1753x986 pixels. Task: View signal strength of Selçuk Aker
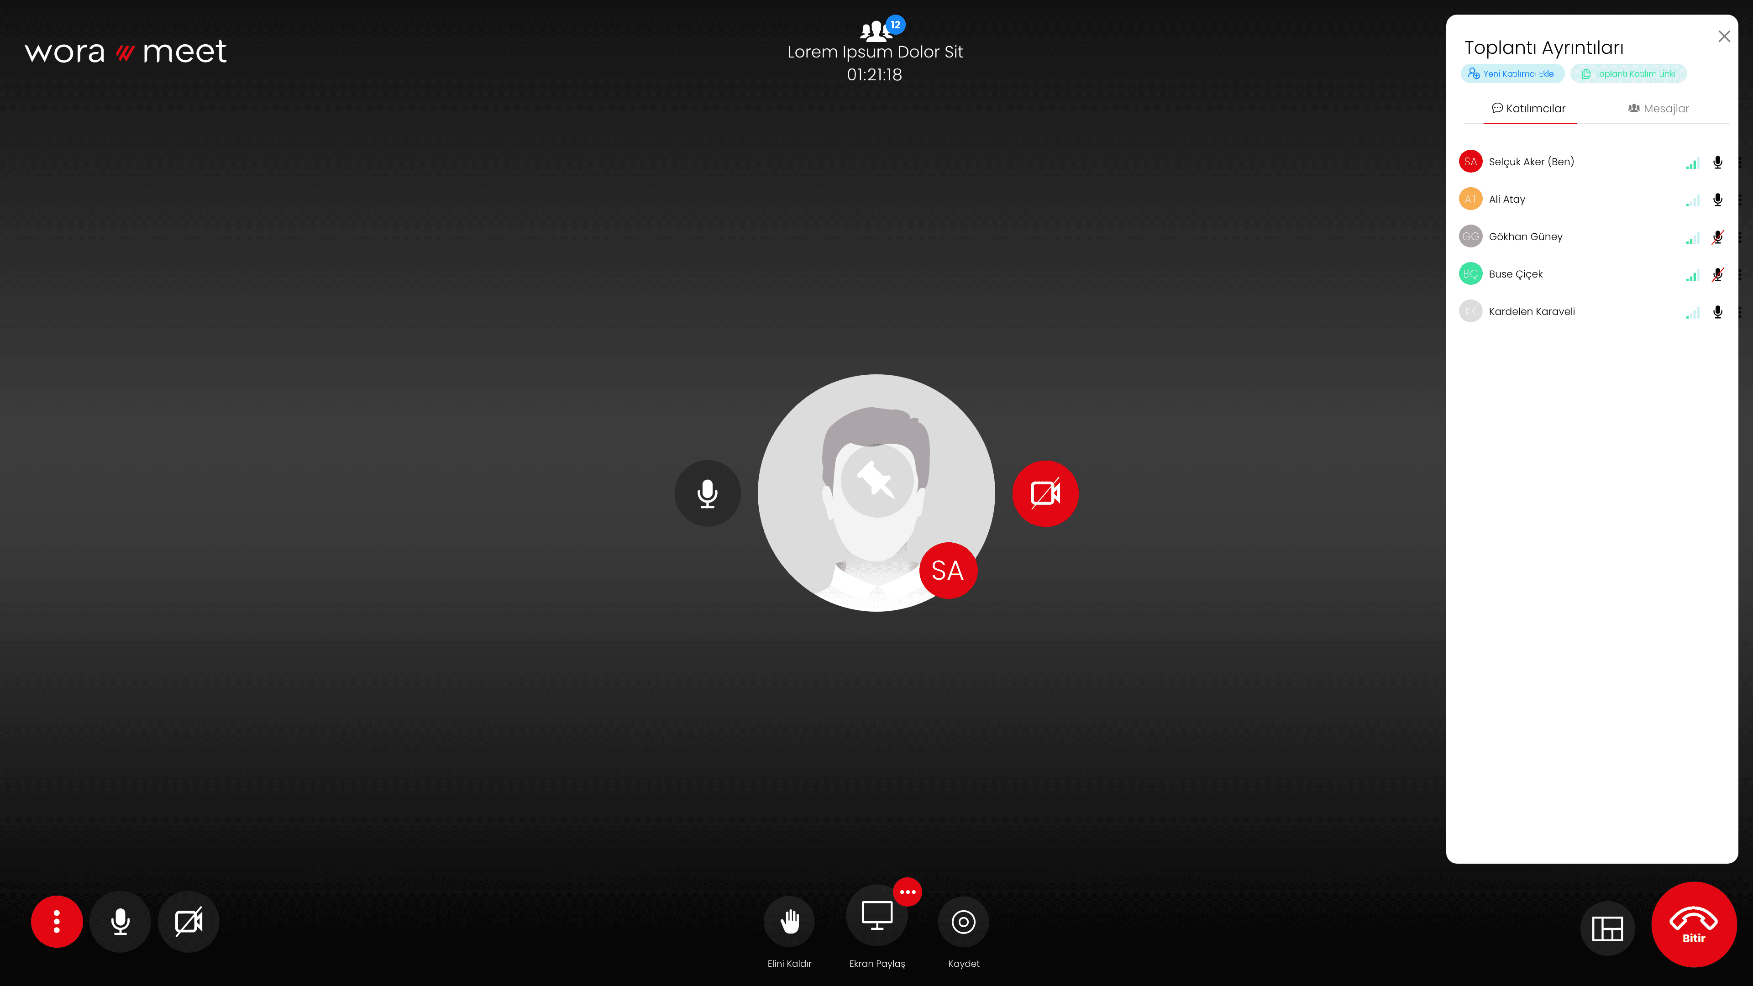pos(1692,163)
